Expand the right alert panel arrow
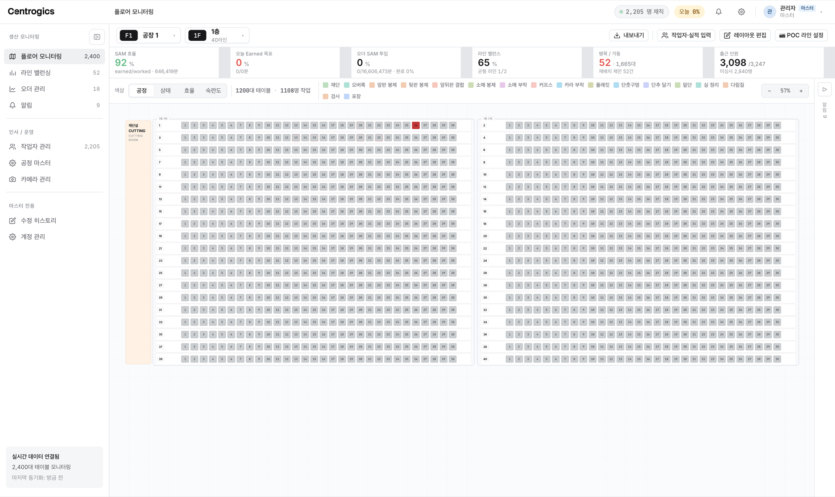This screenshot has width=835, height=497. pyautogui.click(x=825, y=90)
